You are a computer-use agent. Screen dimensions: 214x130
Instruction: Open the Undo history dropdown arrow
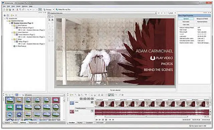click(x=31, y=10)
